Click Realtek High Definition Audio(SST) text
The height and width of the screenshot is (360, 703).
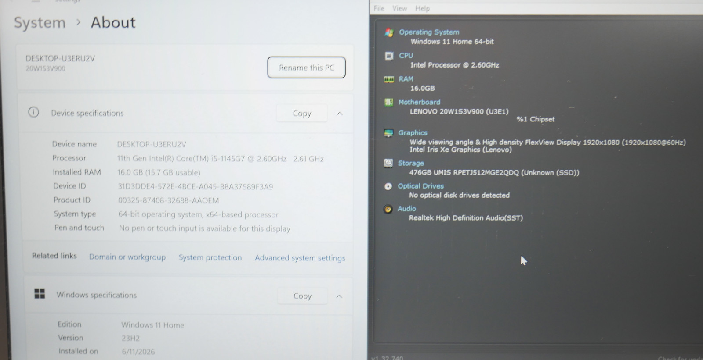(x=466, y=218)
